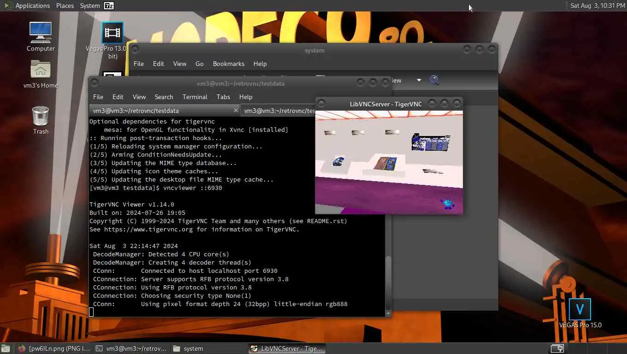Click show desktop icon in bottom panel
Viewport: 627px width, 354px height.
(x=6, y=348)
